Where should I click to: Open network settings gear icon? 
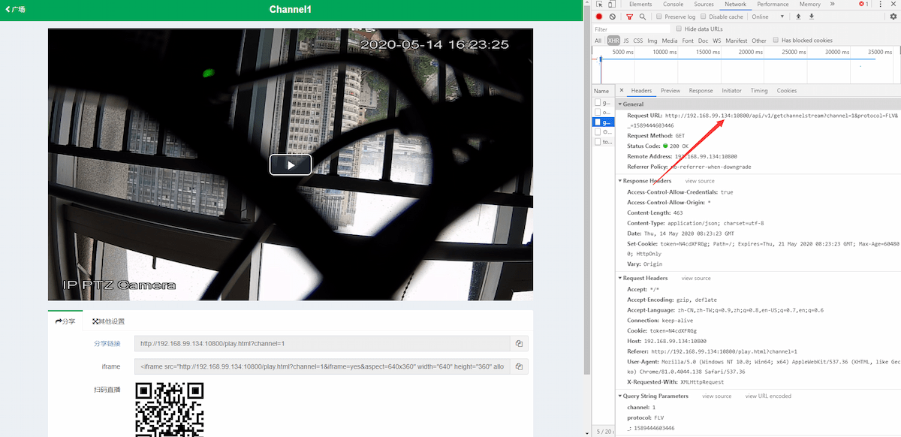(x=893, y=17)
